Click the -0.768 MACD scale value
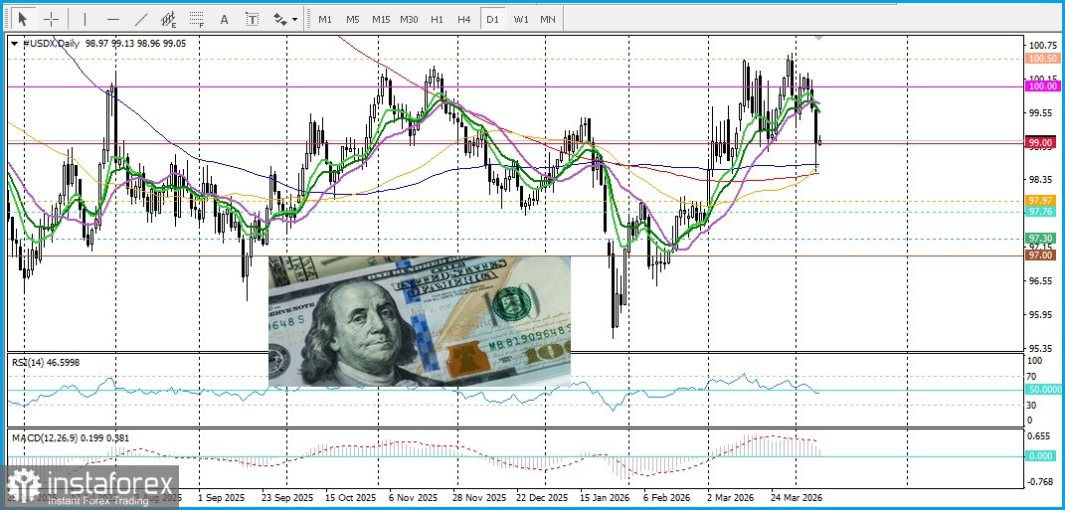 coord(1040,481)
